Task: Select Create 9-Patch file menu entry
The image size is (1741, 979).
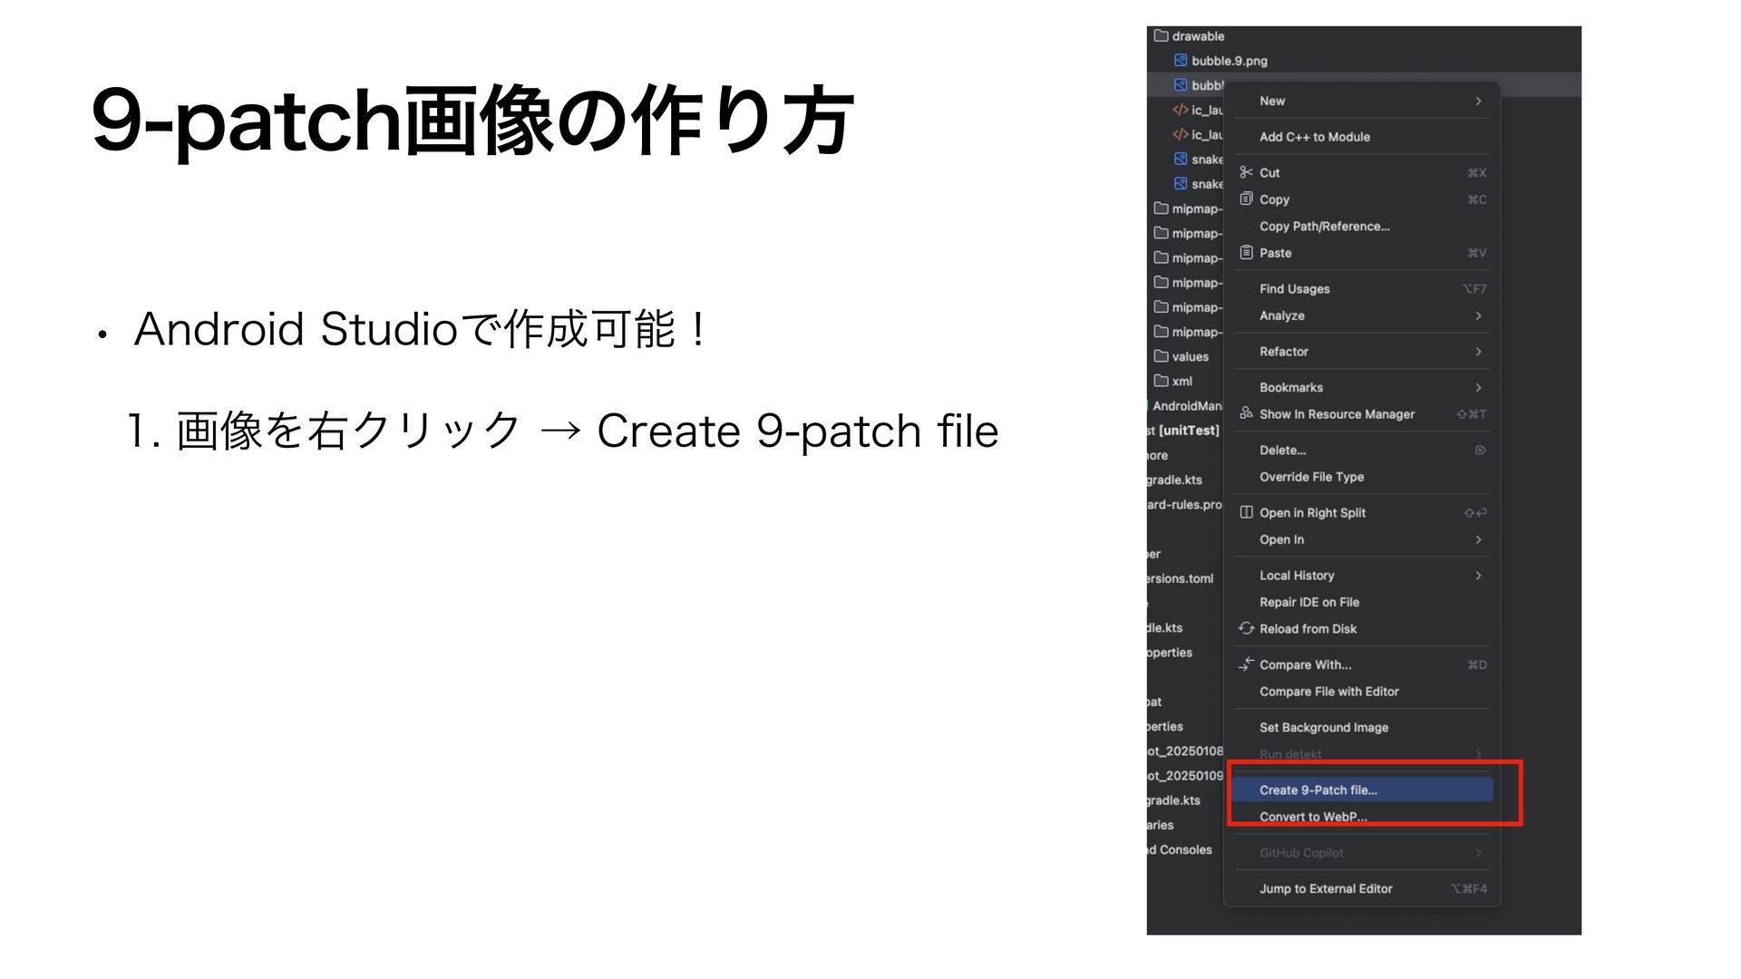Action: point(1318,790)
